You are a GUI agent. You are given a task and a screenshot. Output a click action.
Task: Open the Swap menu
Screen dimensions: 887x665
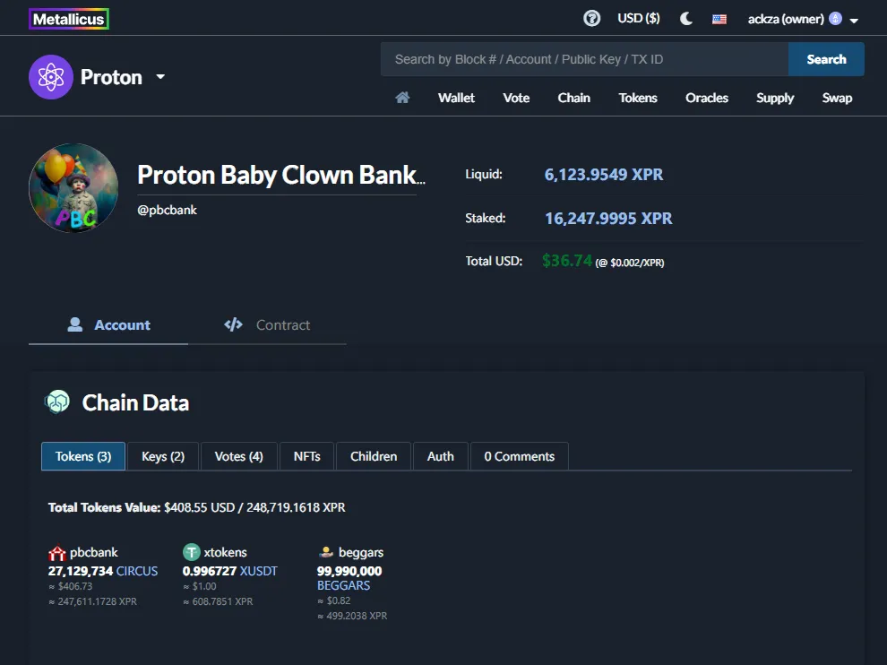point(837,98)
